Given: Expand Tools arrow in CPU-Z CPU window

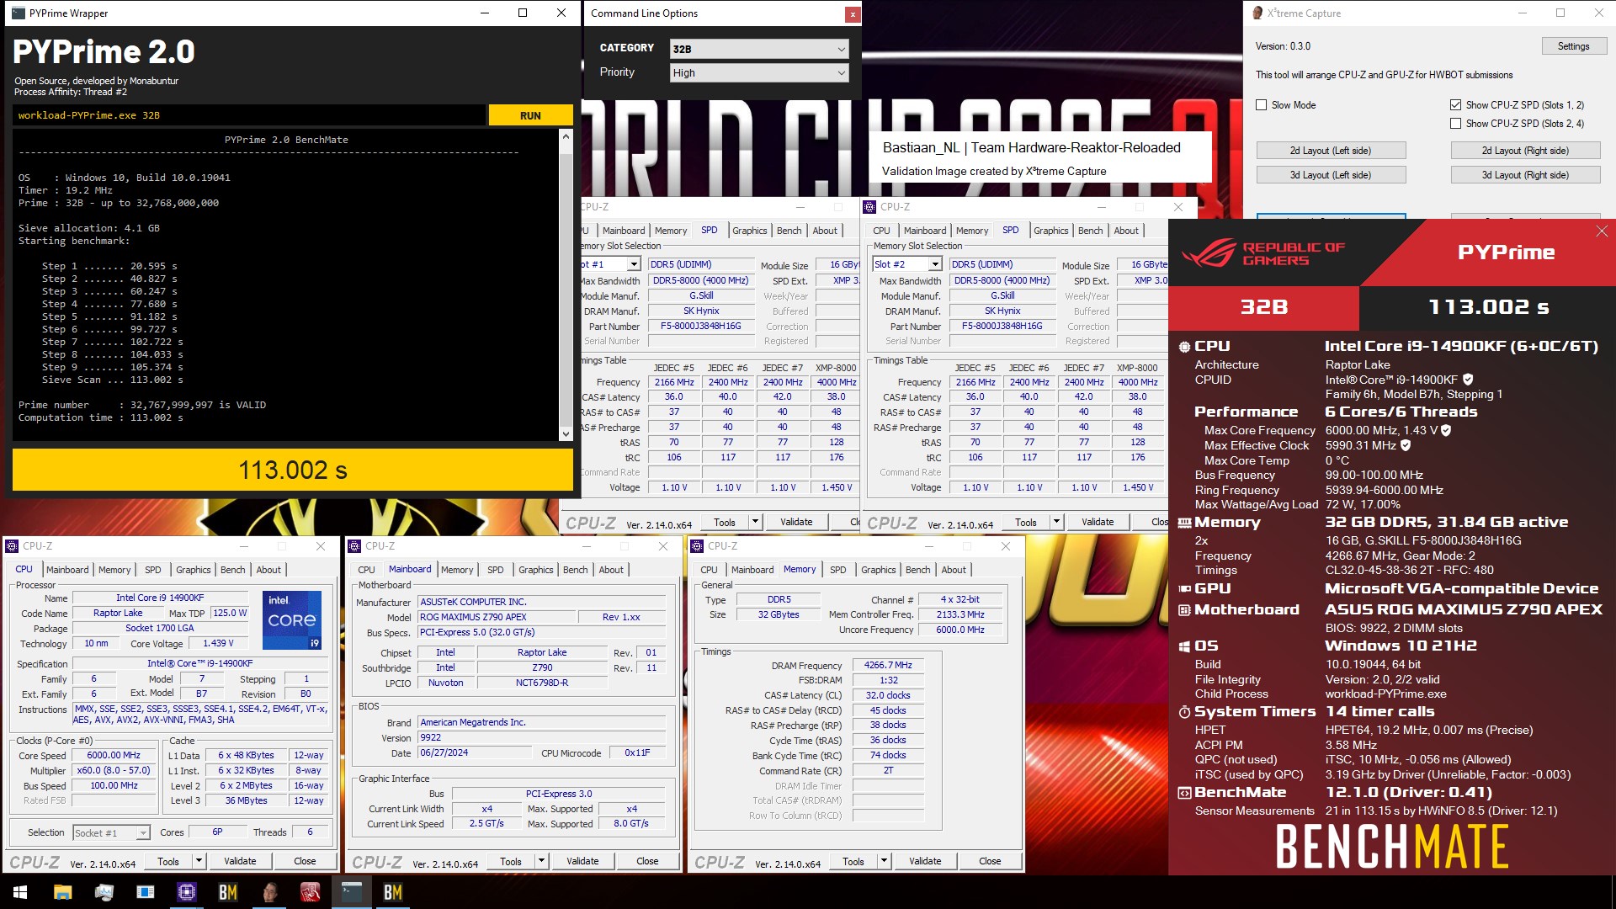Looking at the screenshot, I should pyautogui.click(x=199, y=861).
